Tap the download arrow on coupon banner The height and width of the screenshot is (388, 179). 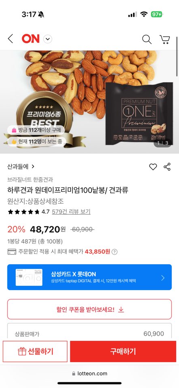click(x=121, y=310)
